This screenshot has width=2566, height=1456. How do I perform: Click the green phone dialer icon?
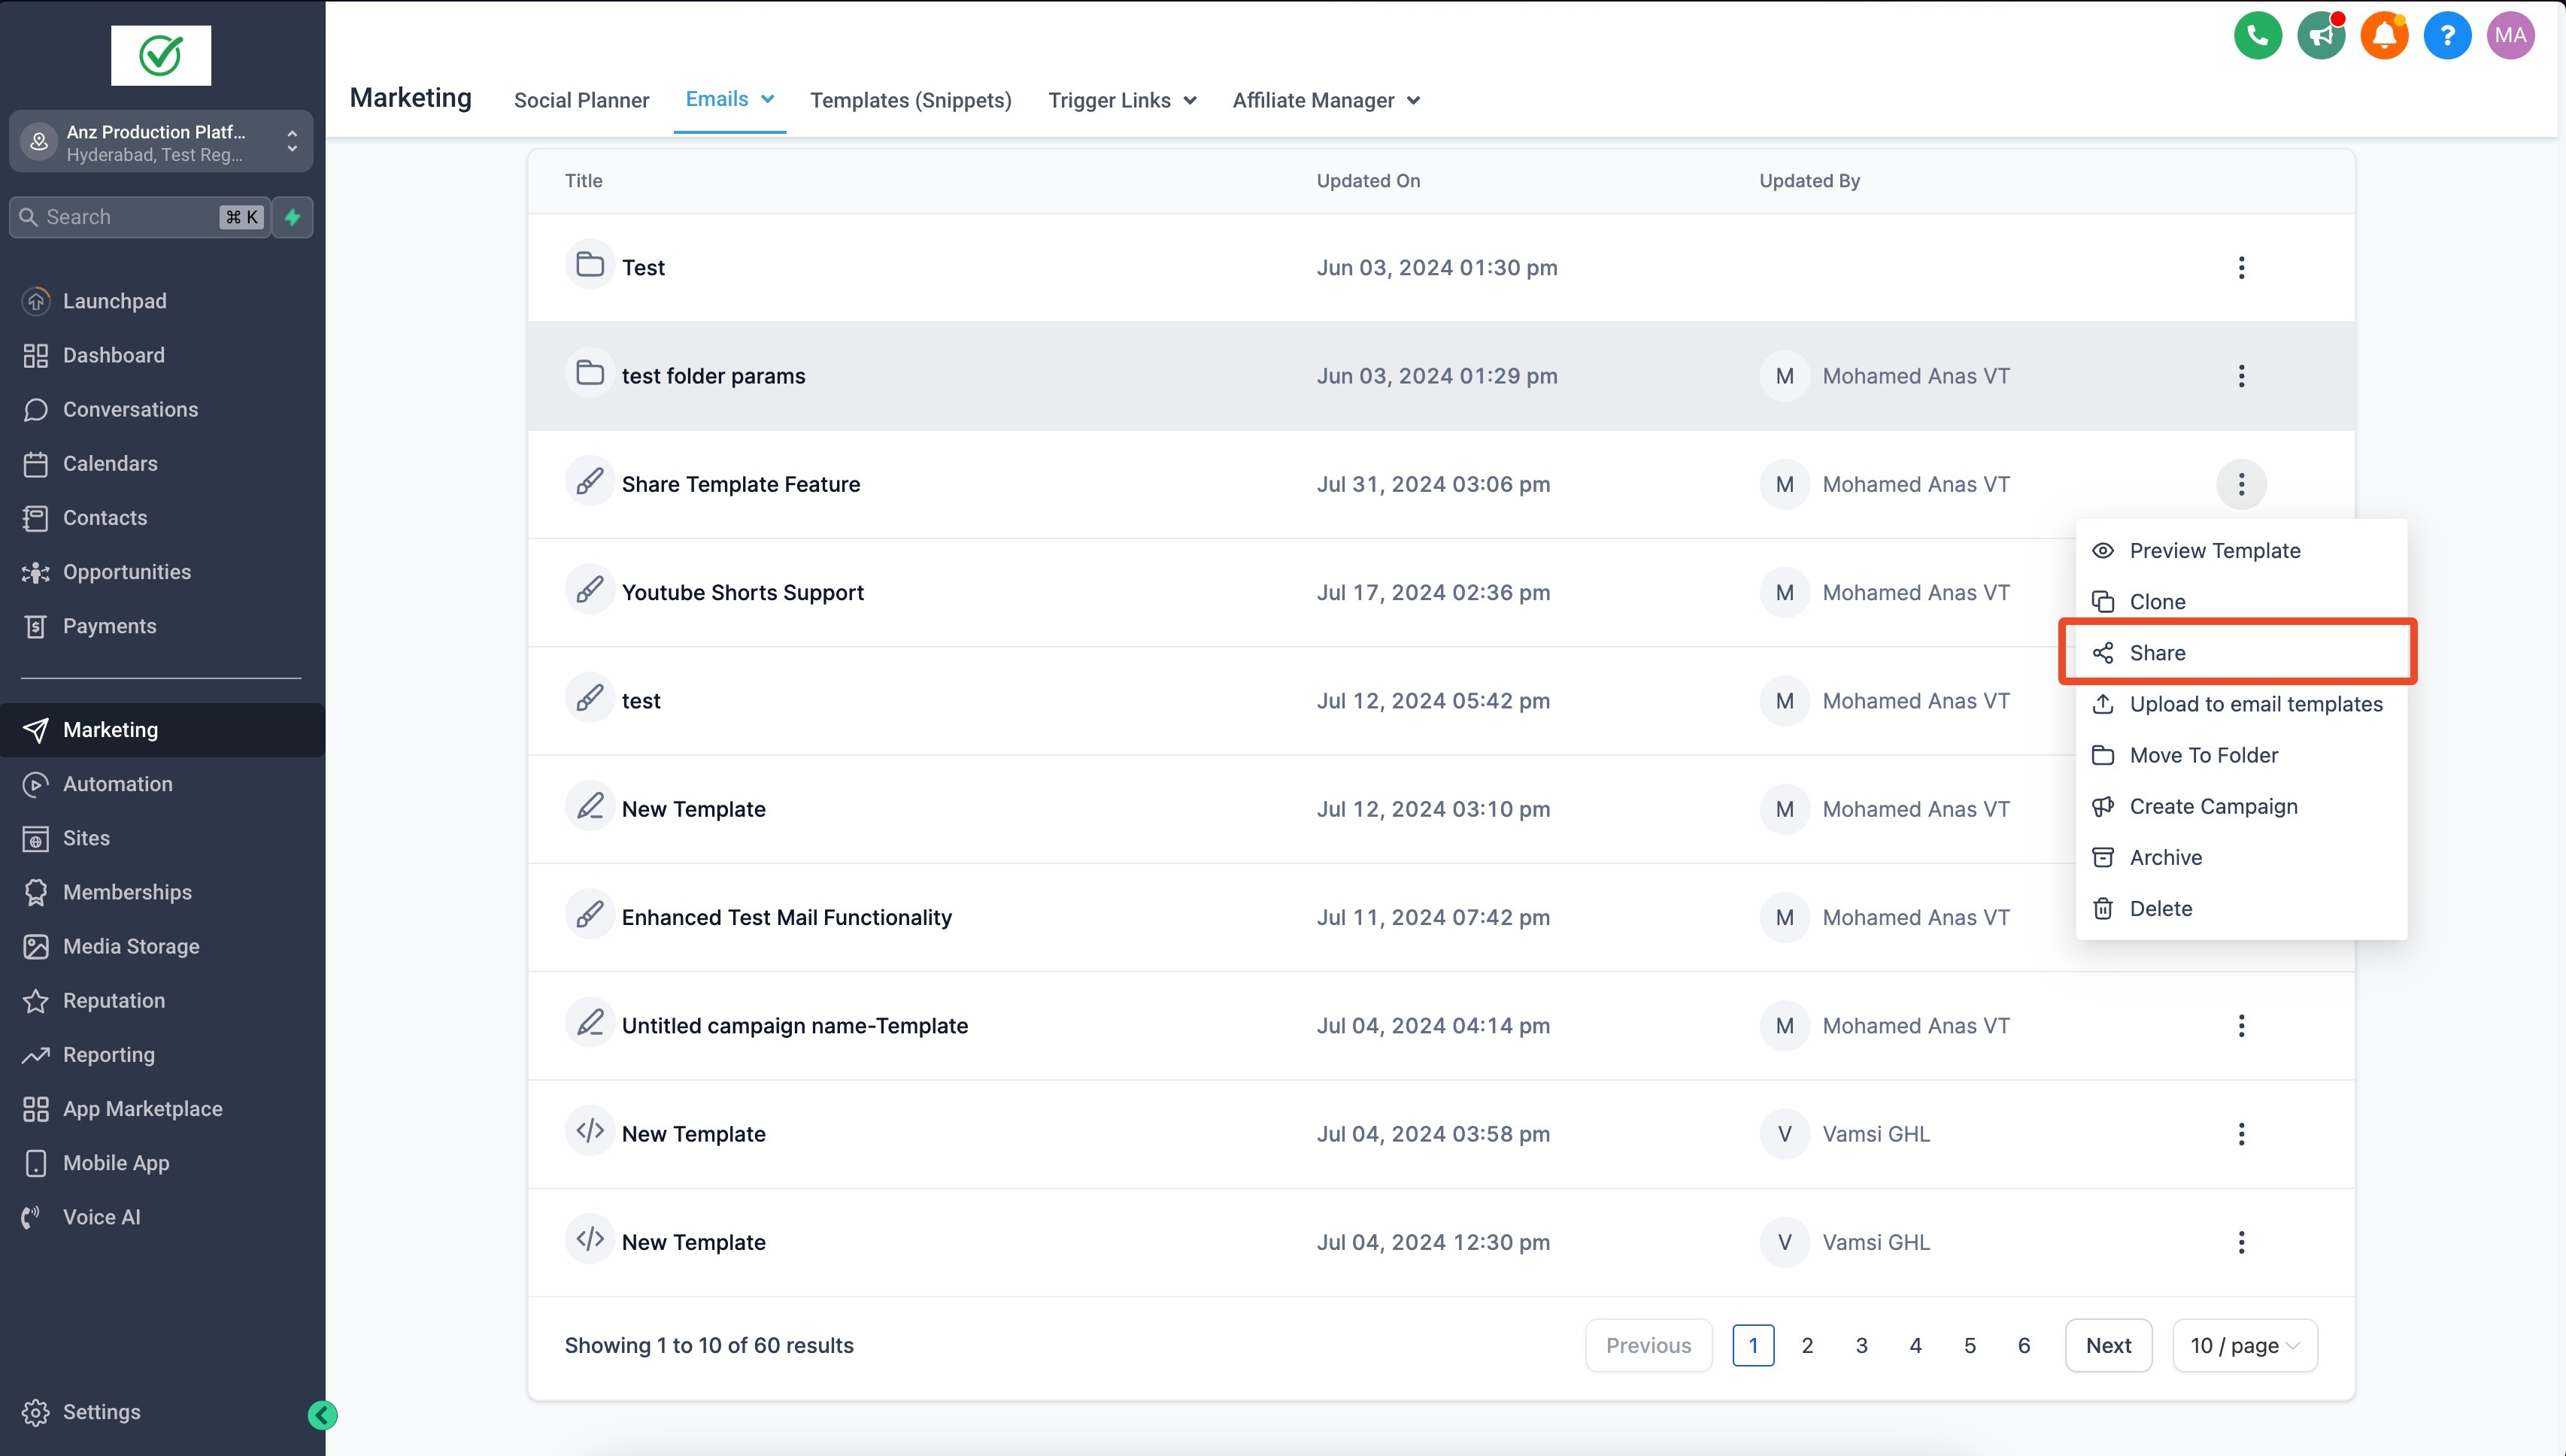2257,36
